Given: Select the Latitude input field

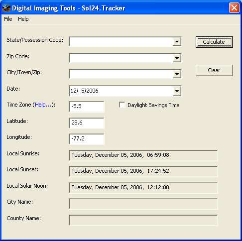Looking at the screenshot, I should click(87, 123).
